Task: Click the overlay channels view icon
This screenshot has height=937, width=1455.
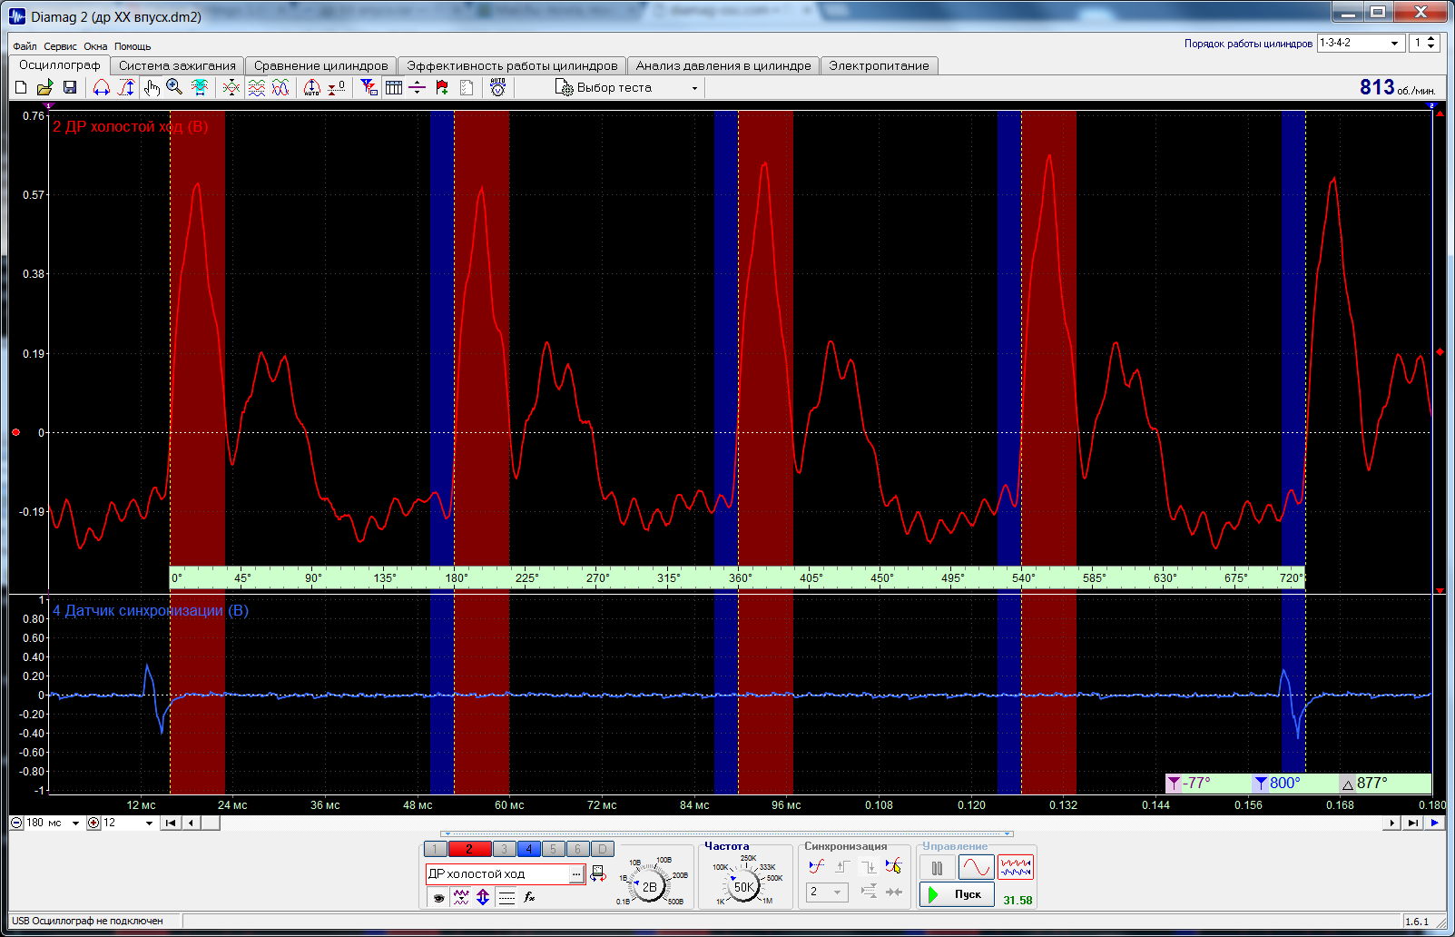Action: click(x=281, y=87)
